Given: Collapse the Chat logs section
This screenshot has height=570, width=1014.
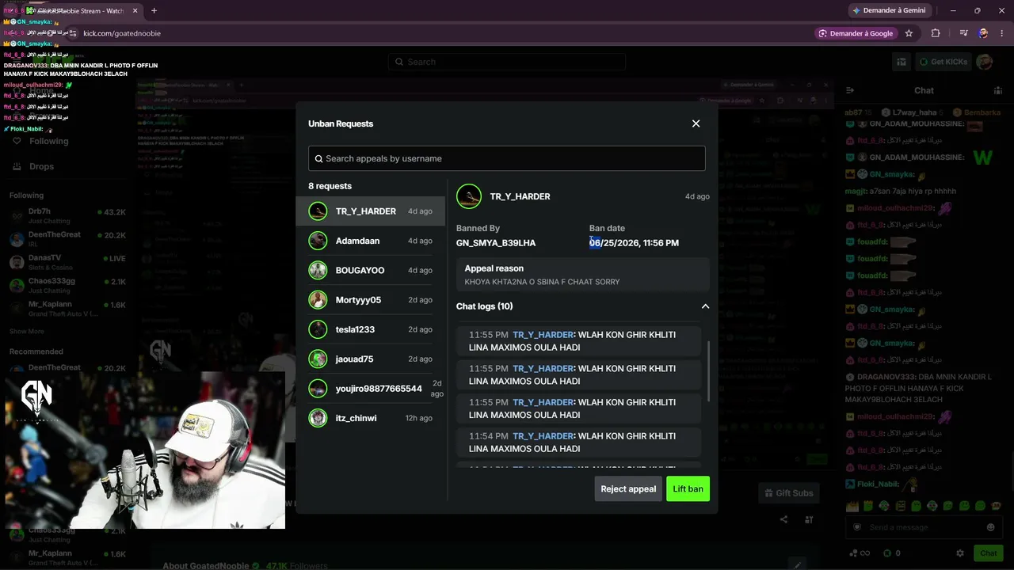Looking at the screenshot, I should tap(705, 306).
